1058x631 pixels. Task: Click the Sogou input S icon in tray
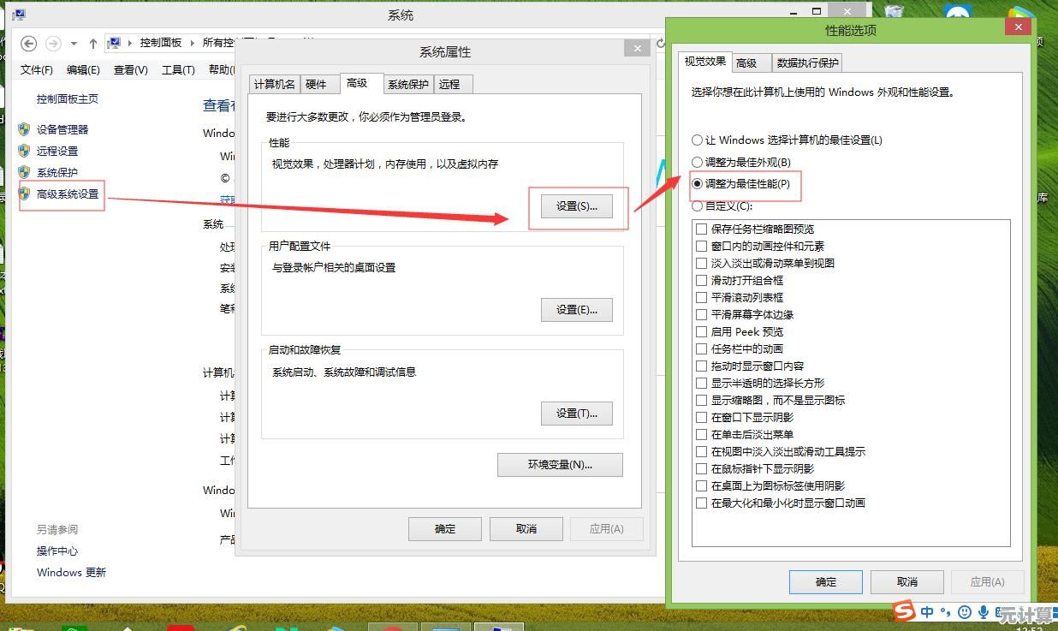coord(904,612)
